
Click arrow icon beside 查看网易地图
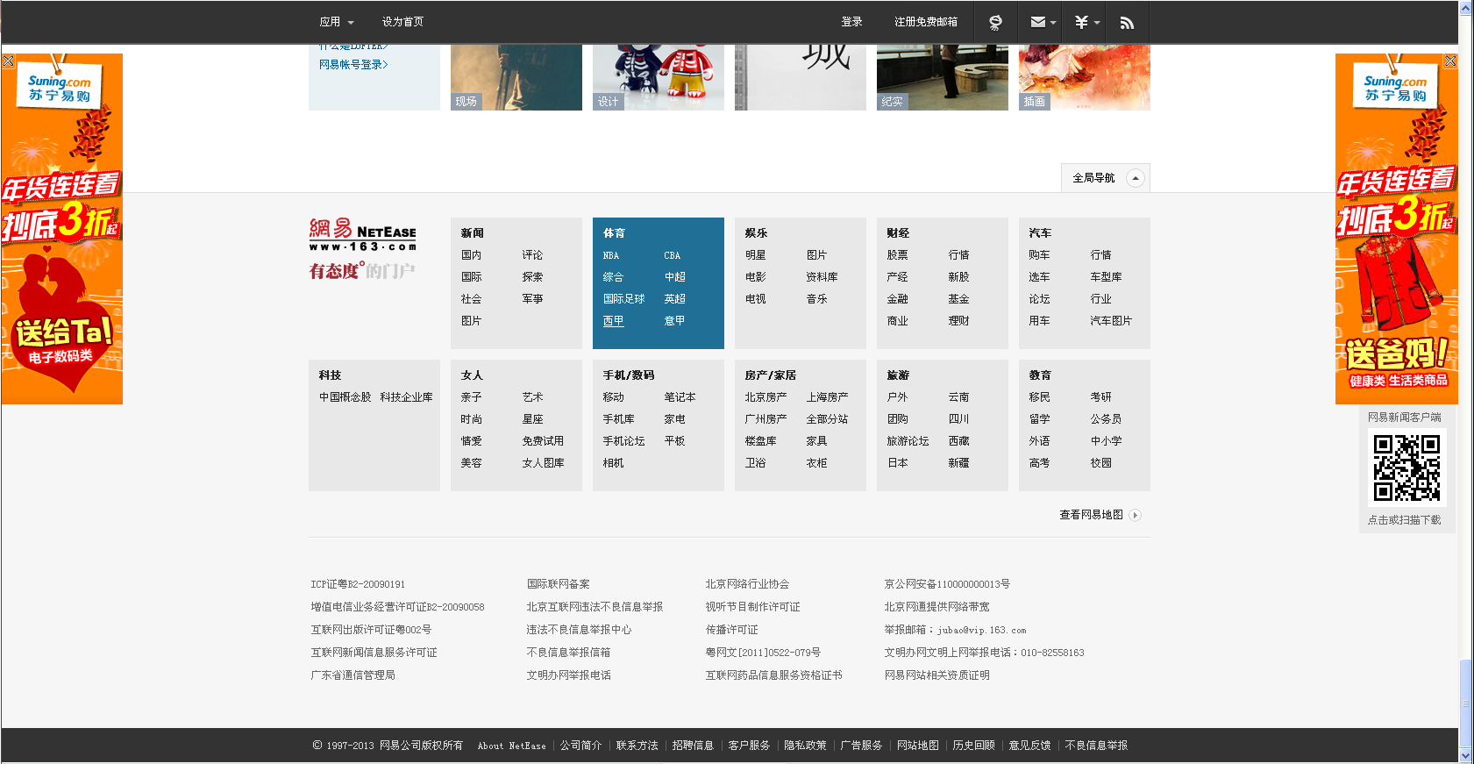point(1136,515)
